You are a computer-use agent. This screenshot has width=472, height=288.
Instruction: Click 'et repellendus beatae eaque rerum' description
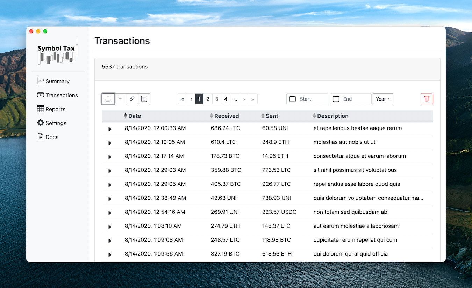(358, 128)
